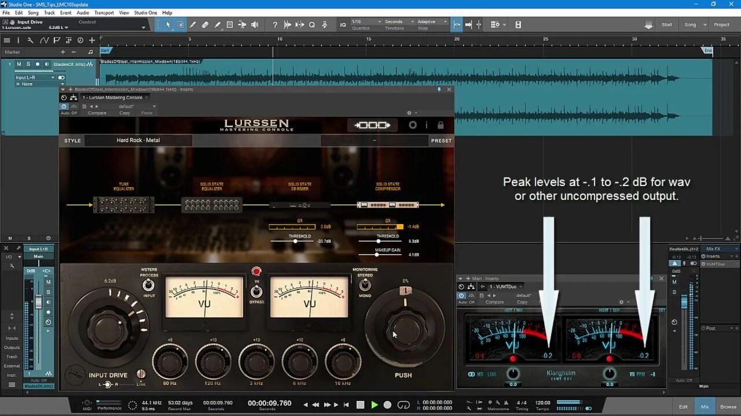Screen dimensions: 741x416
Task: Select the Range tool
Action: tap(181, 25)
